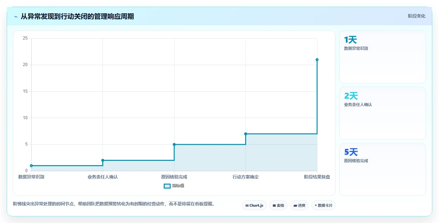This screenshot has width=439, height=223.
Task: Select the data point at 行动方案确定
Action: coord(245,134)
